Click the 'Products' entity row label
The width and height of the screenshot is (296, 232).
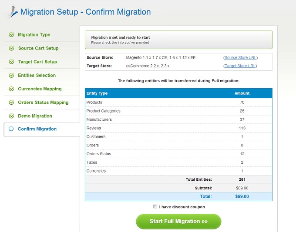click(x=94, y=103)
